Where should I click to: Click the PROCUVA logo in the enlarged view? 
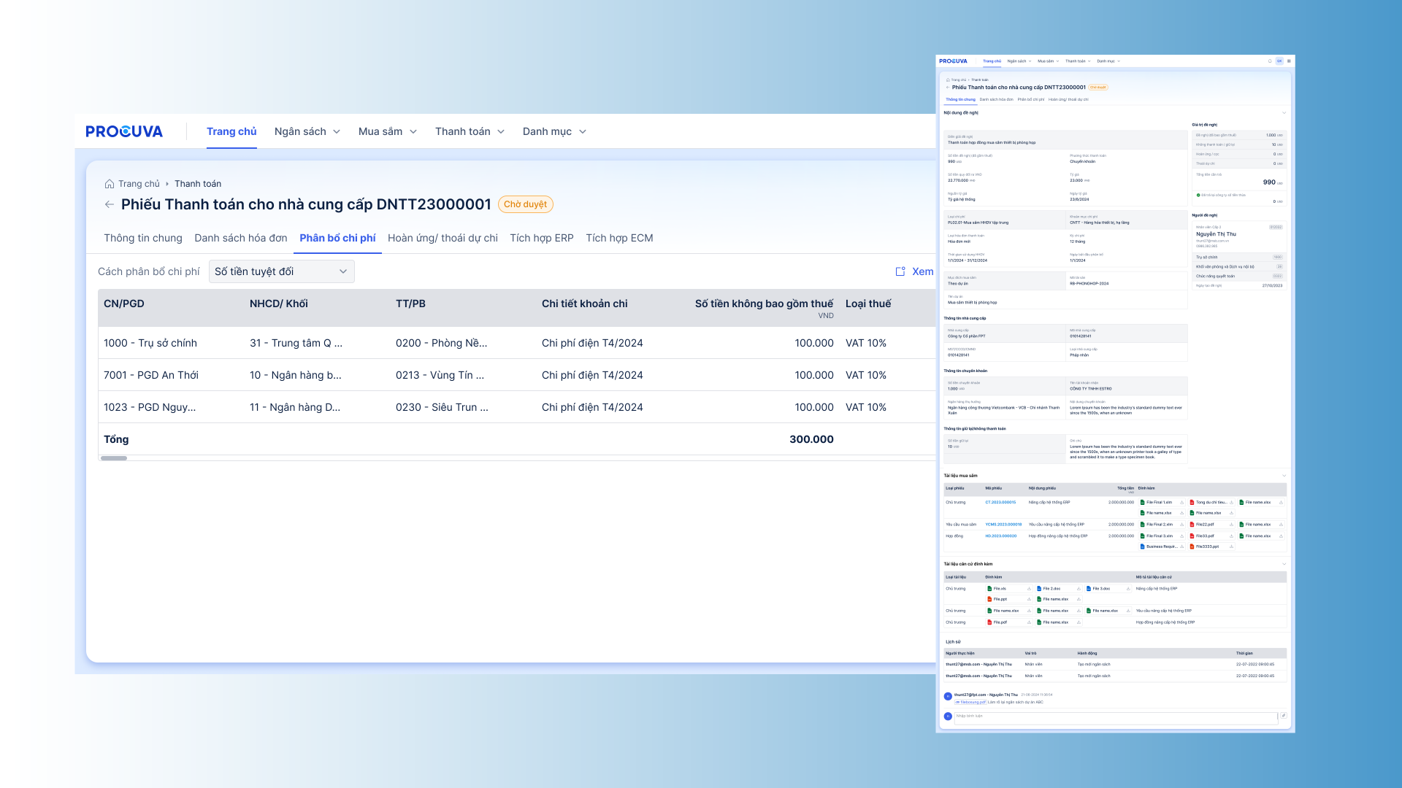[x=124, y=131]
